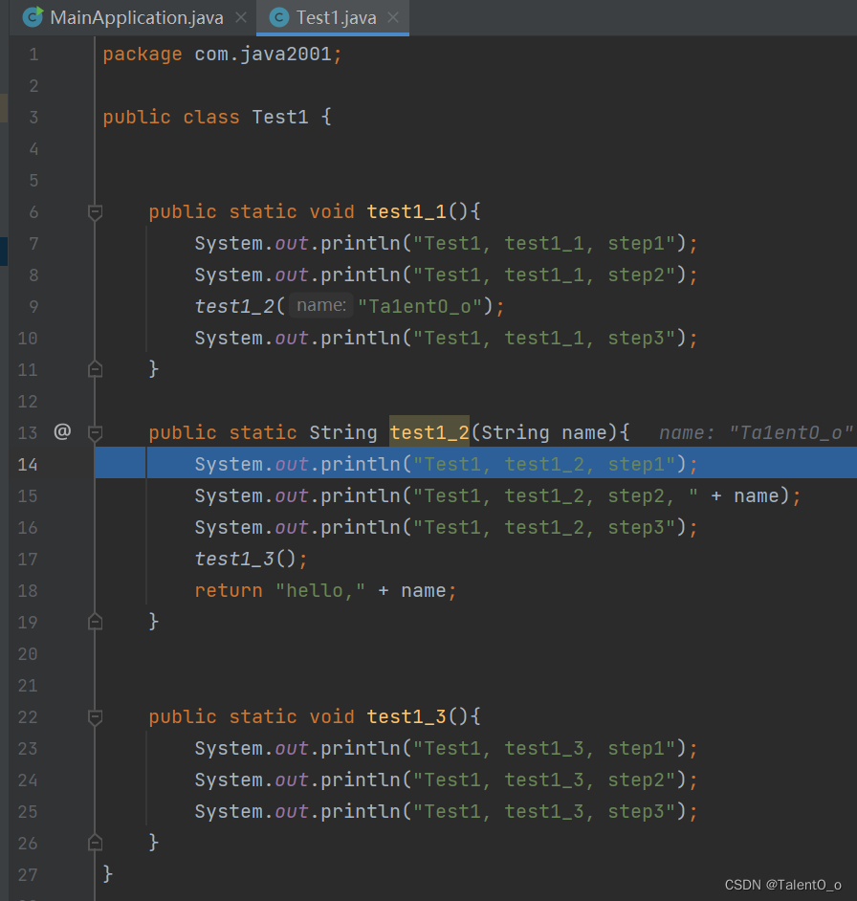
Task: Collapse the test1_3 method at line 22
Action: [96, 717]
